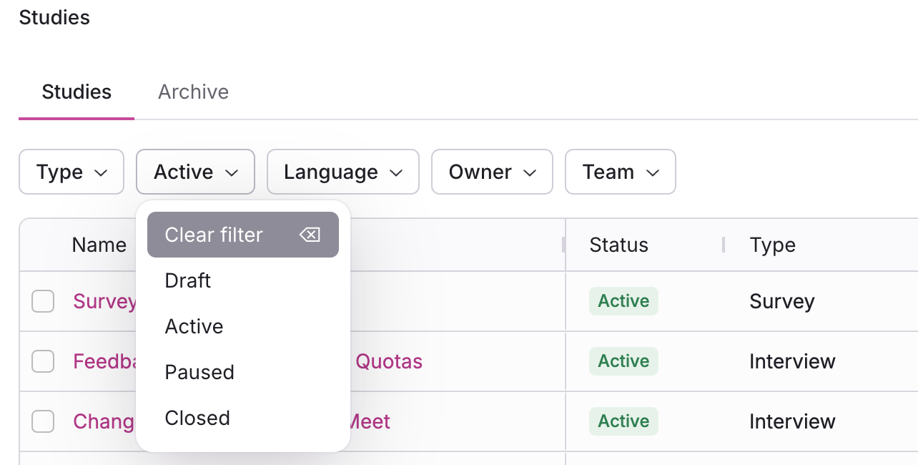Open the study link ending in Quotas

[x=389, y=361]
